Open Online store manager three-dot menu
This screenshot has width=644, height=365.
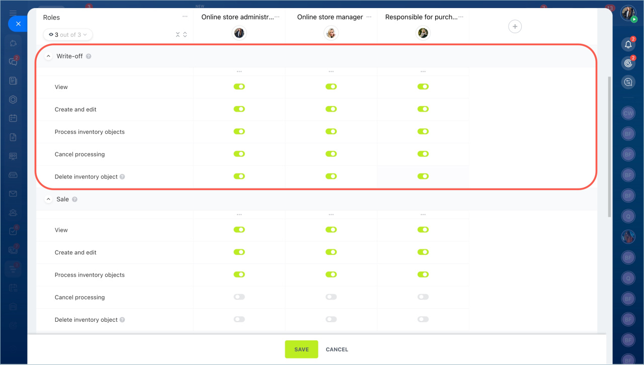point(369,17)
